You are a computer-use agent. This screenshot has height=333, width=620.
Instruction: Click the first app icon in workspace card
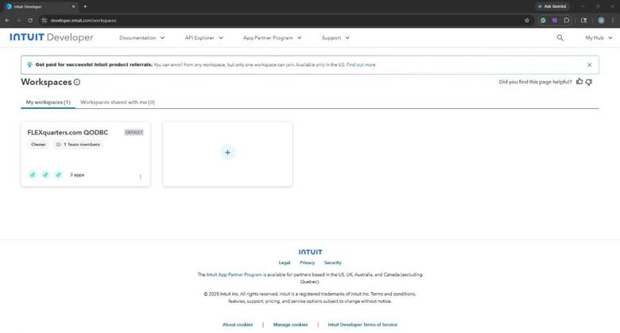[33, 174]
